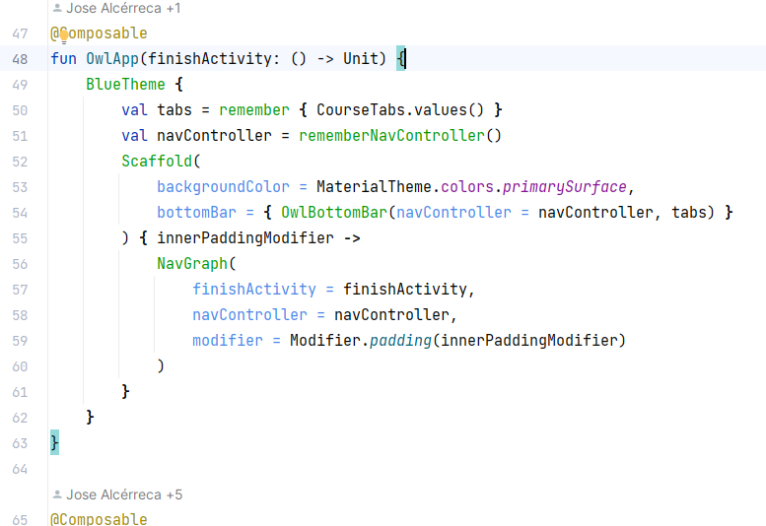The width and height of the screenshot is (766, 526).
Task: Click the function name OwlApp
Action: tap(112, 58)
